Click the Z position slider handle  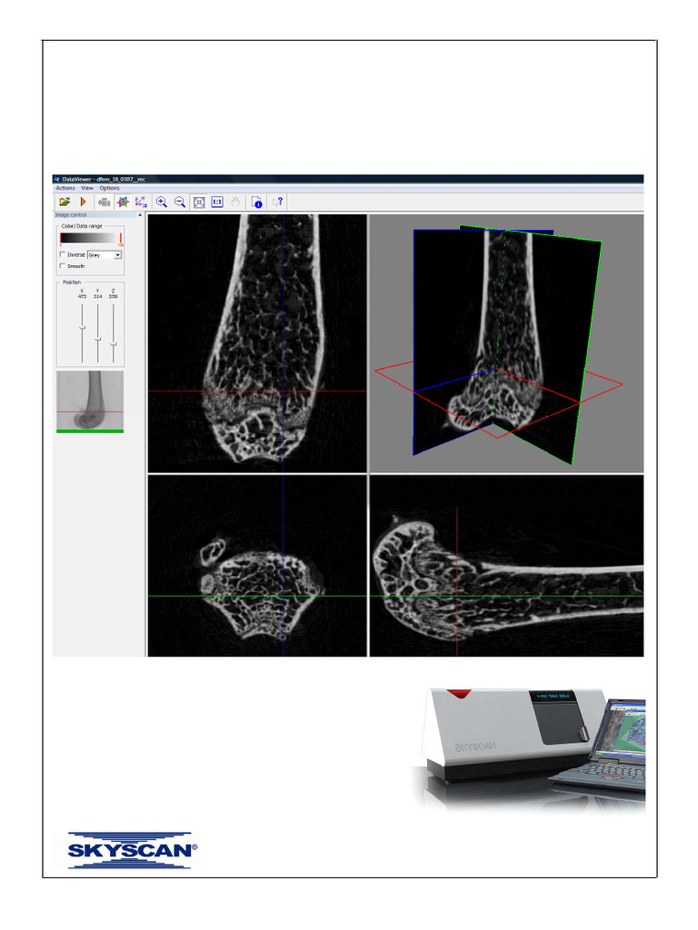pyautogui.click(x=113, y=344)
